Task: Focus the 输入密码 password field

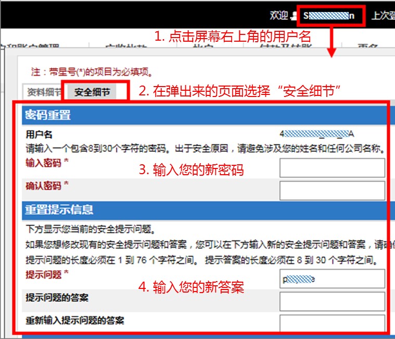Action: (x=332, y=168)
